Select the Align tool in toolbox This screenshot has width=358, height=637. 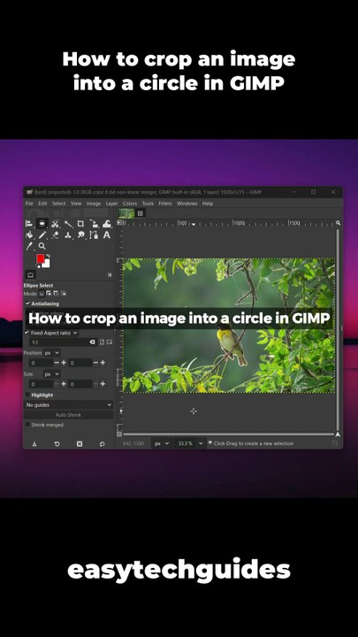[x=29, y=224]
